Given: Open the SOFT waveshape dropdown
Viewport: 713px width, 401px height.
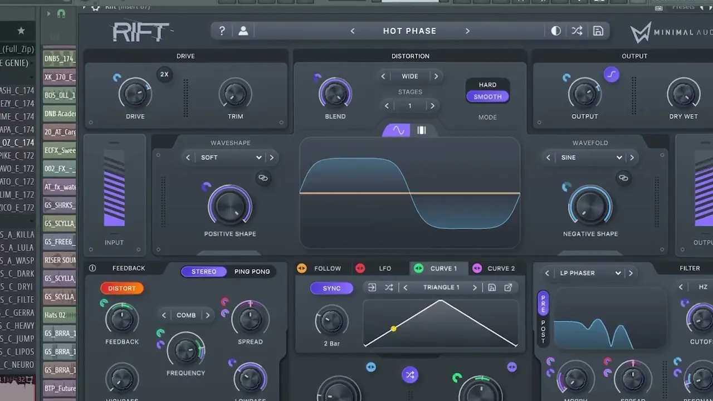Looking at the screenshot, I should [x=231, y=158].
